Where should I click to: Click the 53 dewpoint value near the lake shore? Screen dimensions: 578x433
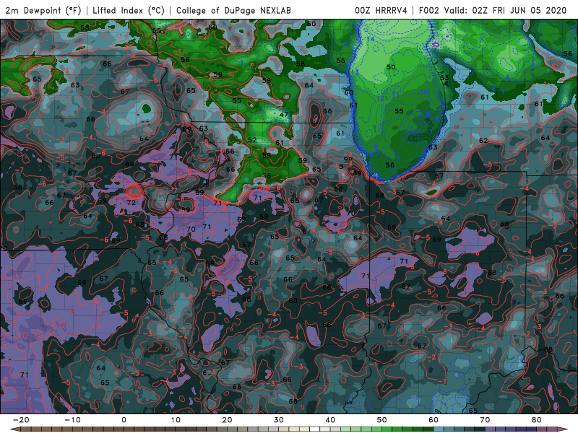444,78
